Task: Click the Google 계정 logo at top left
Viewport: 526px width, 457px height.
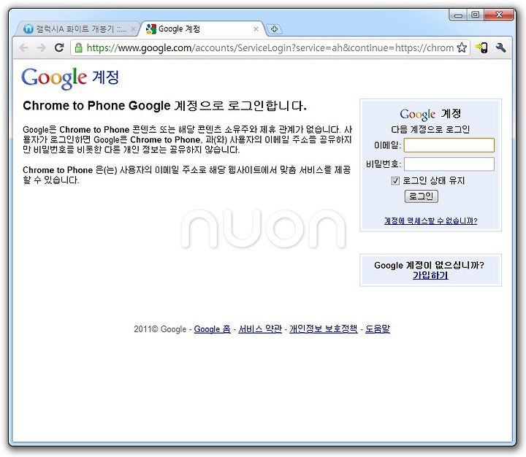Action: [x=70, y=78]
